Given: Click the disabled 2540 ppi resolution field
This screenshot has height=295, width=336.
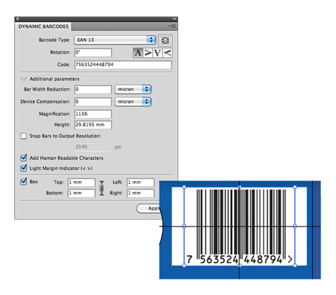Looking at the screenshot, I should (93, 147).
